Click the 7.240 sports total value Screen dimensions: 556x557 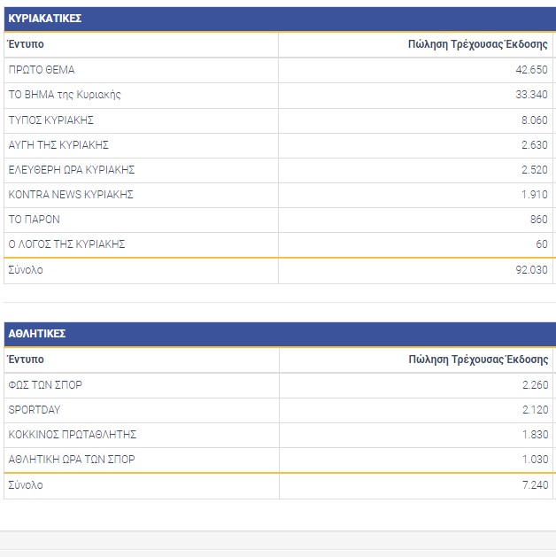tap(534, 485)
